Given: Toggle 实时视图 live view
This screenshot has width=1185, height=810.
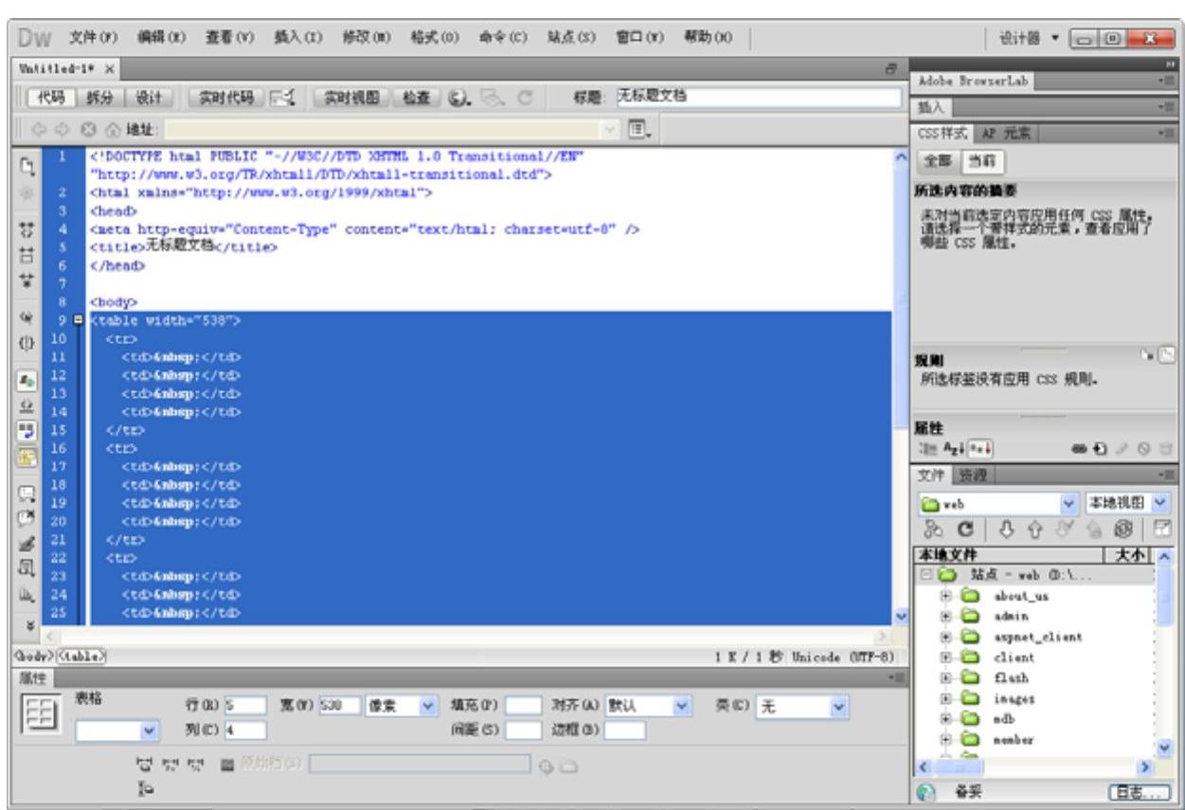Looking at the screenshot, I should click(x=350, y=97).
